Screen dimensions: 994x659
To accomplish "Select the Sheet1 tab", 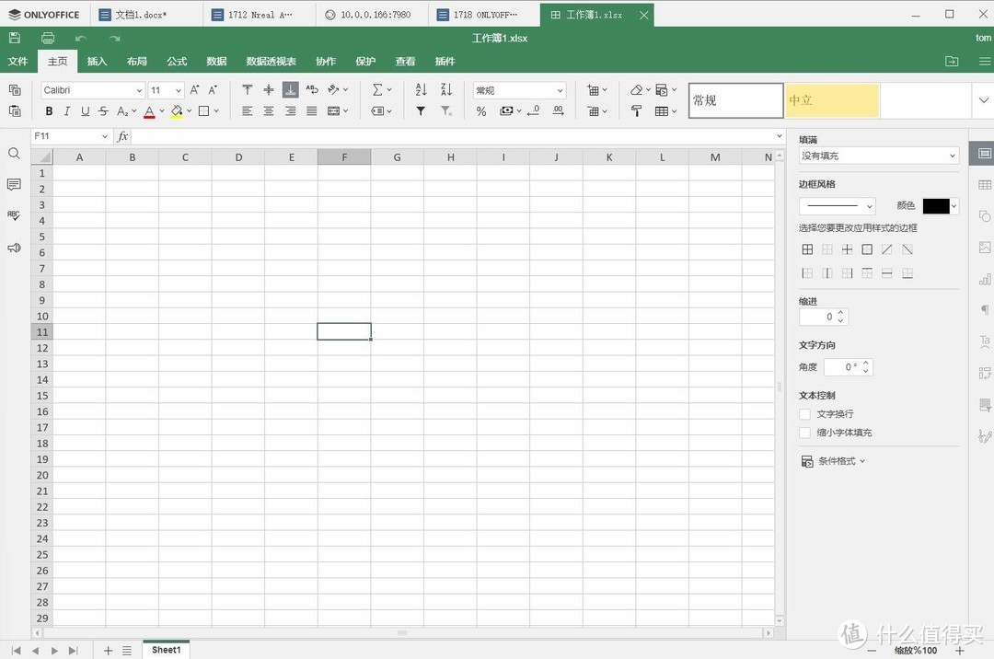I will [x=166, y=650].
